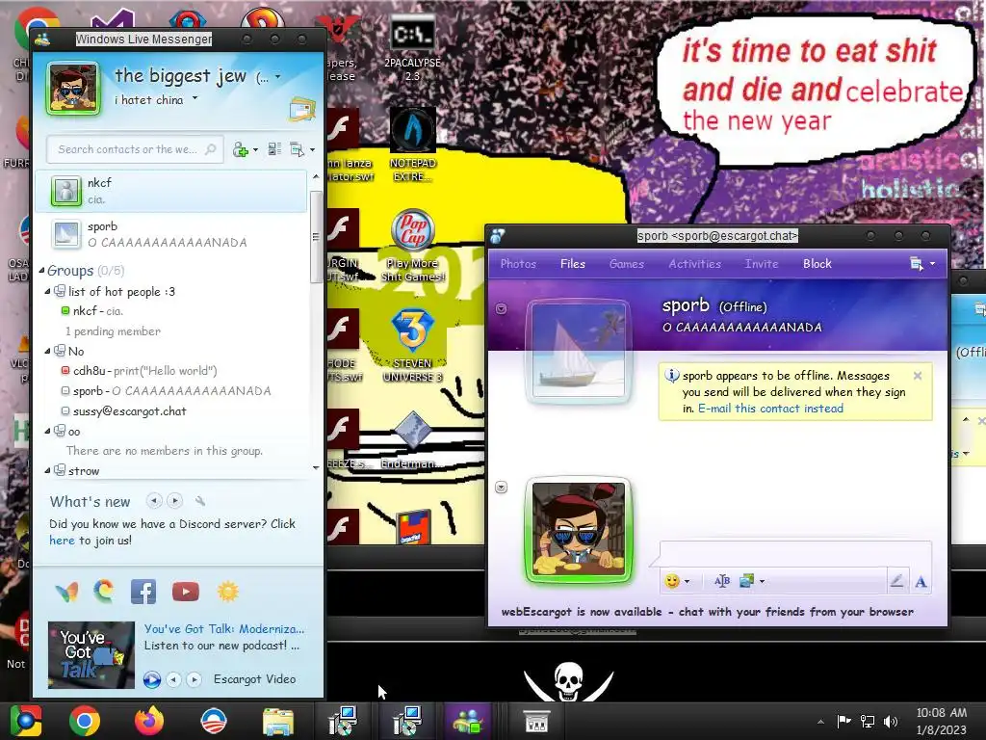Viewport: 986px width, 740px height.
Task: Click the Add a contact icon
Action: (240, 149)
